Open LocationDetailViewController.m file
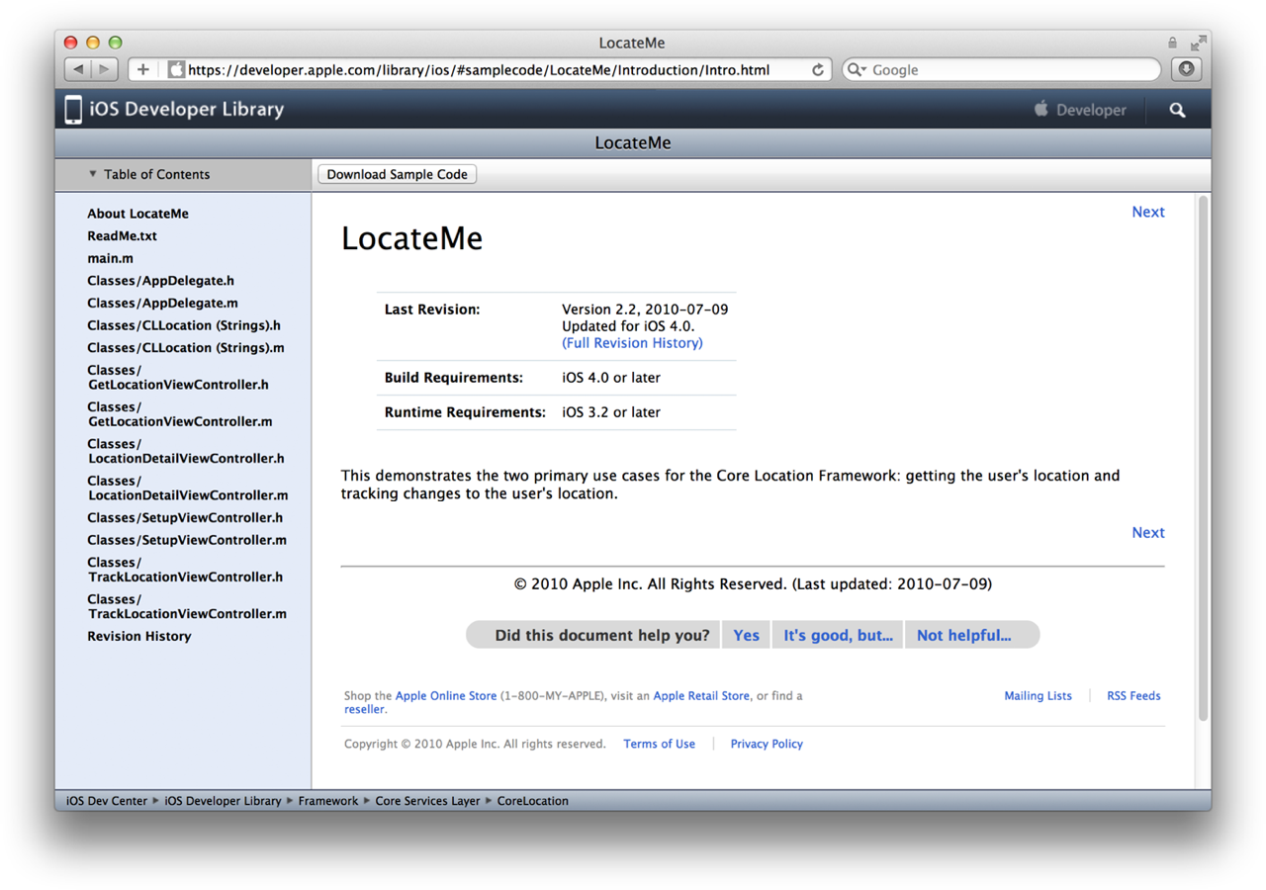Image resolution: width=1266 pixels, height=890 pixels. (x=188, y=489)
